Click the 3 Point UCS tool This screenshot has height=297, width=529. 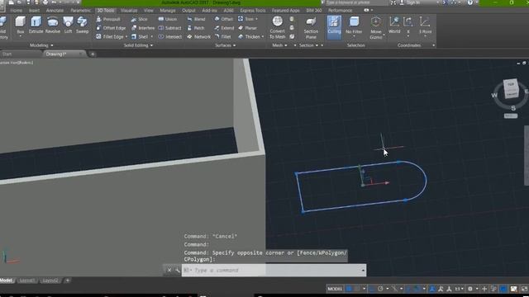pos(425,26)
